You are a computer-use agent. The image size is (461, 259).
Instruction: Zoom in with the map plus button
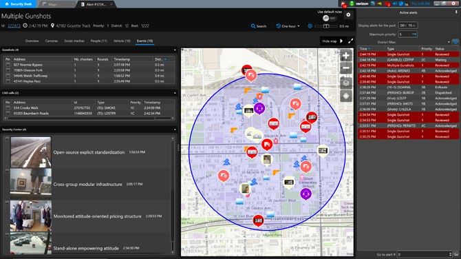click(x=345, y=56)
